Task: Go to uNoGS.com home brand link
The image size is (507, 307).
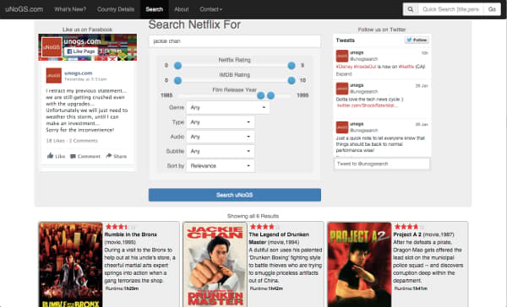Action: 24,9
